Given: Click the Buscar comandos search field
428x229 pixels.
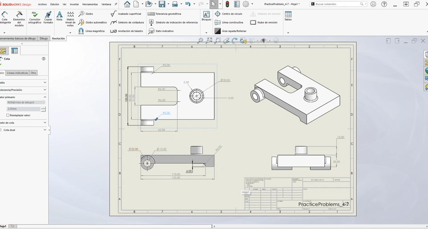Looking at the screenshot, I should [337, 4].
